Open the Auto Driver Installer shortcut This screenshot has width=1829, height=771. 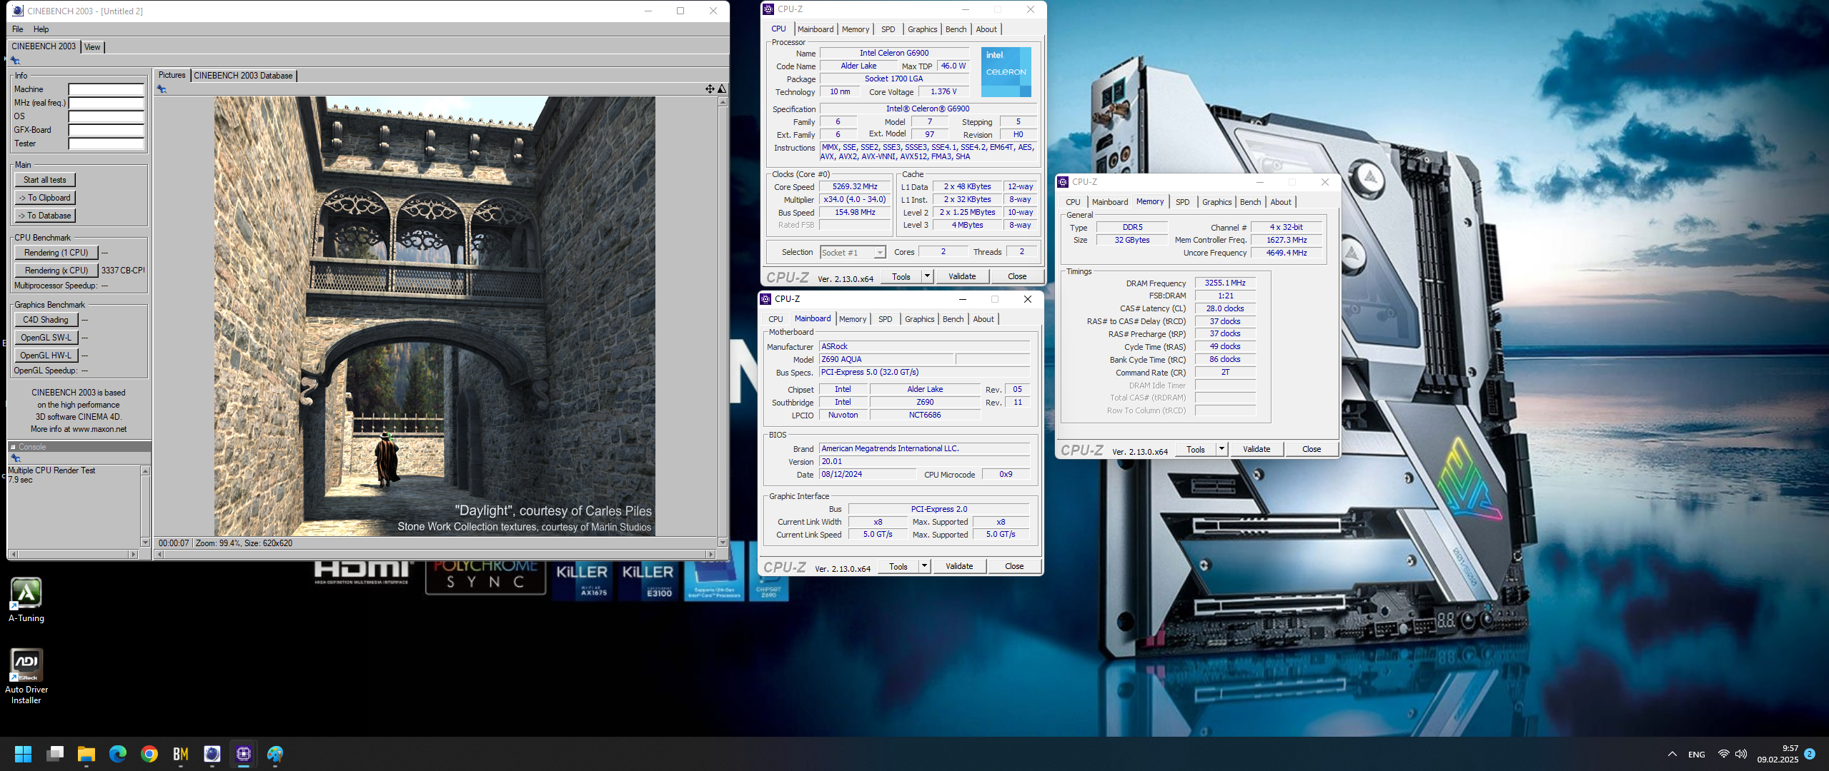point(26,677)
